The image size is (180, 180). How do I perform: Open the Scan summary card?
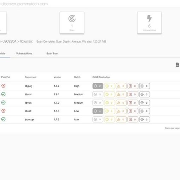click(72, 23)
